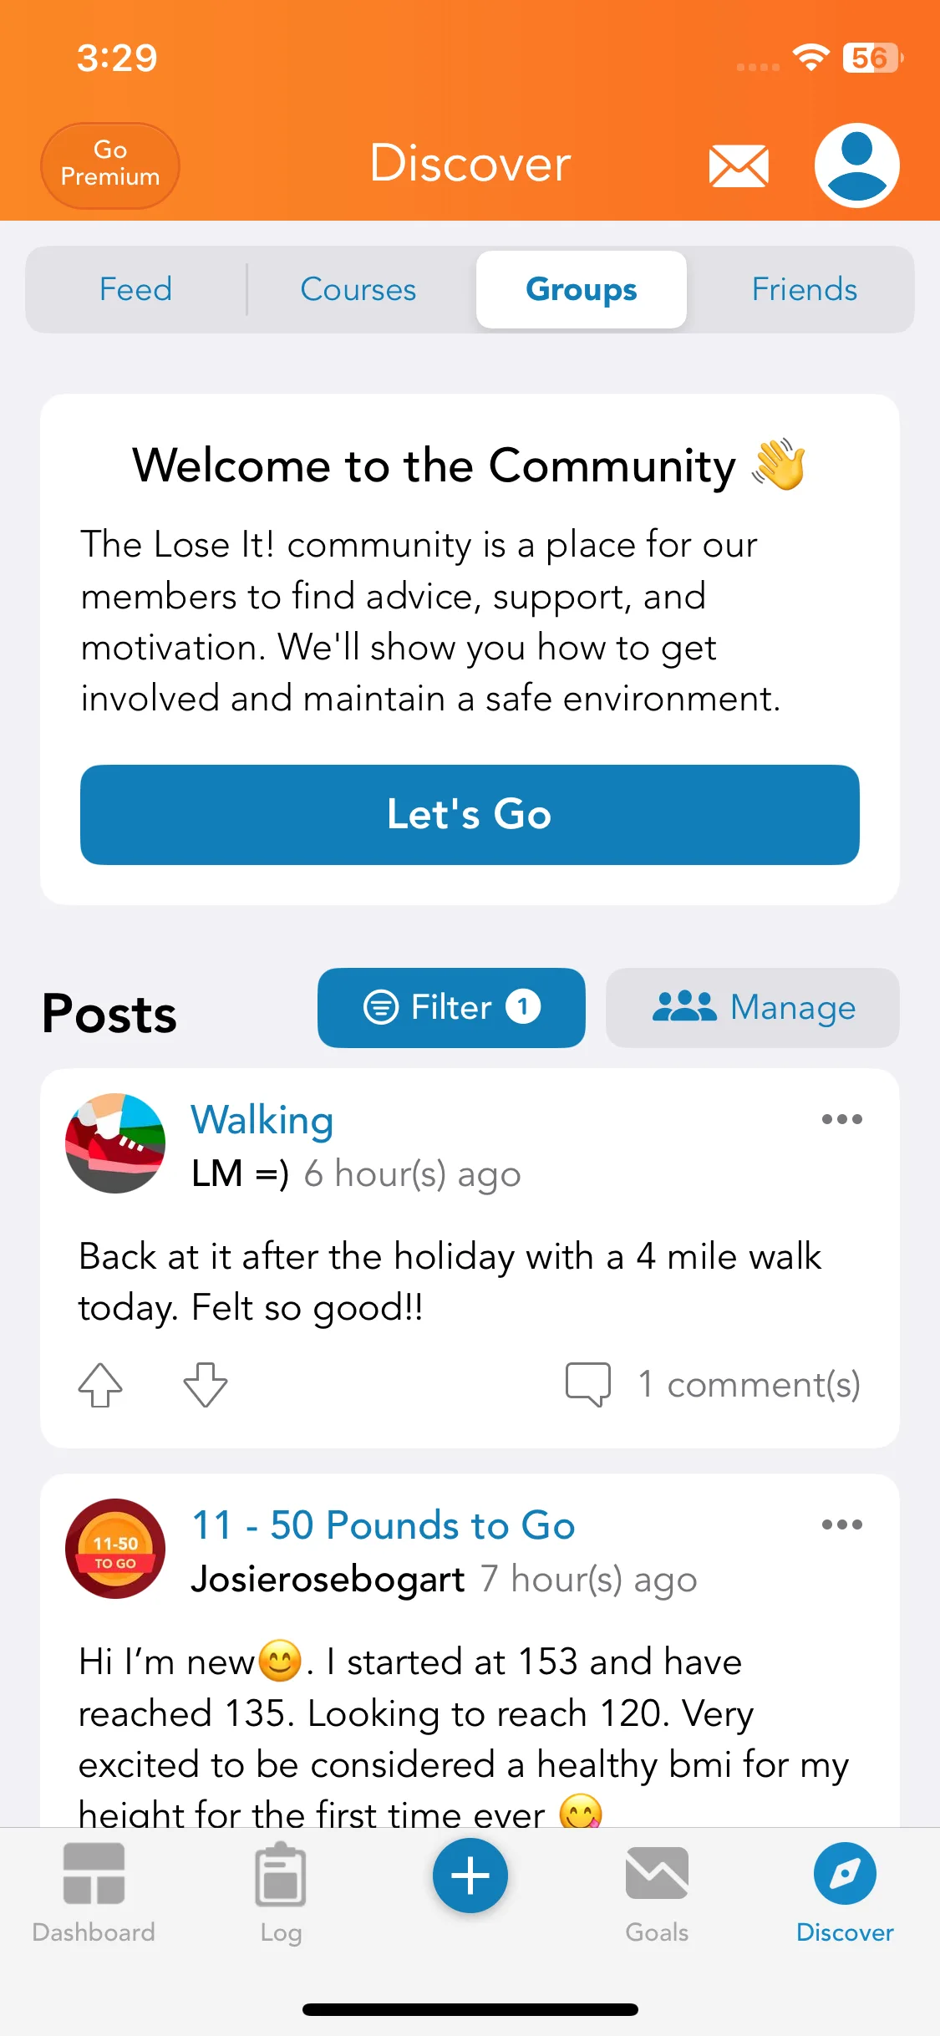Tap the Discover compass icon

click(x=845, y=1873)
